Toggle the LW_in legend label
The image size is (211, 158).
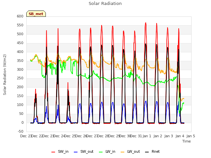[x=110, y=151]
